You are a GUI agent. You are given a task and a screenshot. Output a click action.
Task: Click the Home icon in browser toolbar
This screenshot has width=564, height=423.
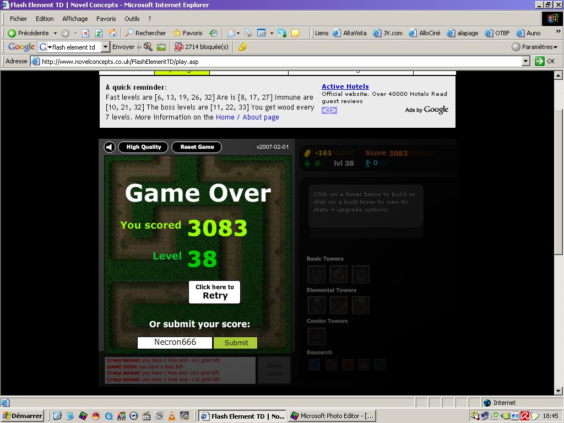(x=112, y=33)
